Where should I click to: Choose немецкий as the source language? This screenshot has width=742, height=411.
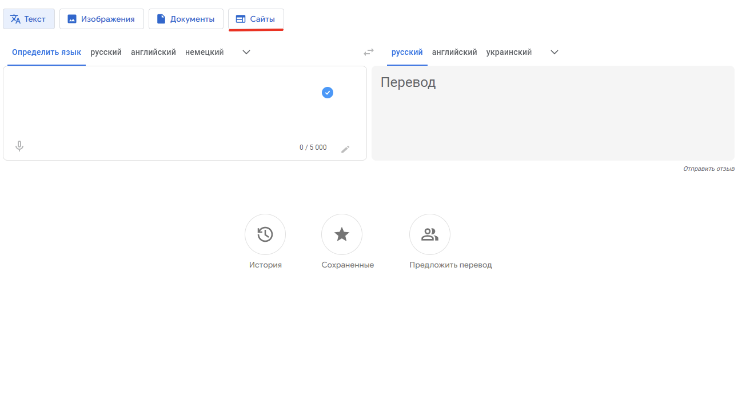tap(204, 52)
